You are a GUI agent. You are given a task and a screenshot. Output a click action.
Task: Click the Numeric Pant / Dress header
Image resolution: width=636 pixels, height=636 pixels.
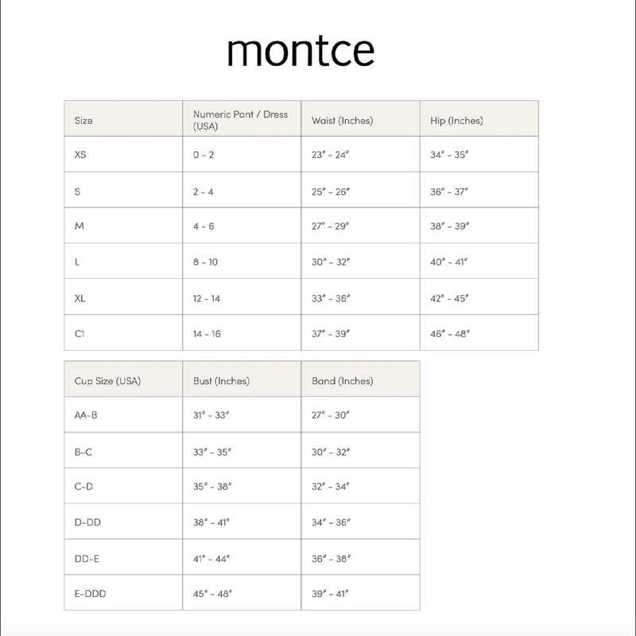tap(240, 120)
